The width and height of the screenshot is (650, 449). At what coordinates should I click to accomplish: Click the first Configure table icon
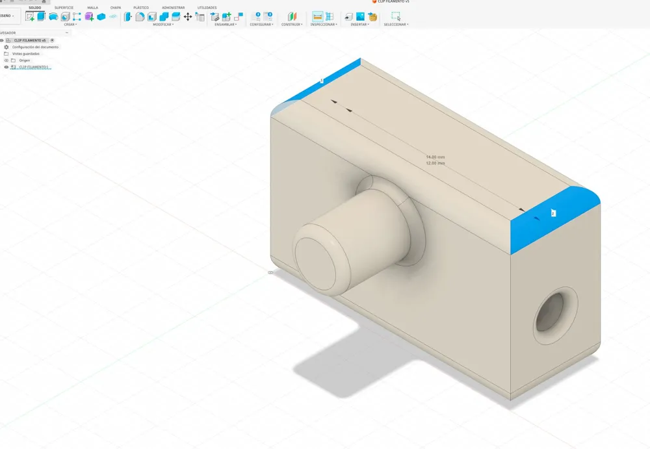257,17
